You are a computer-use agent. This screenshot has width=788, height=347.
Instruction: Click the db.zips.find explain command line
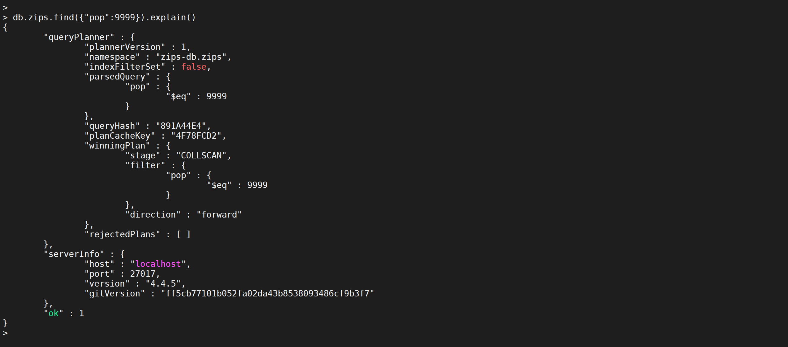(x=104, y=17)
